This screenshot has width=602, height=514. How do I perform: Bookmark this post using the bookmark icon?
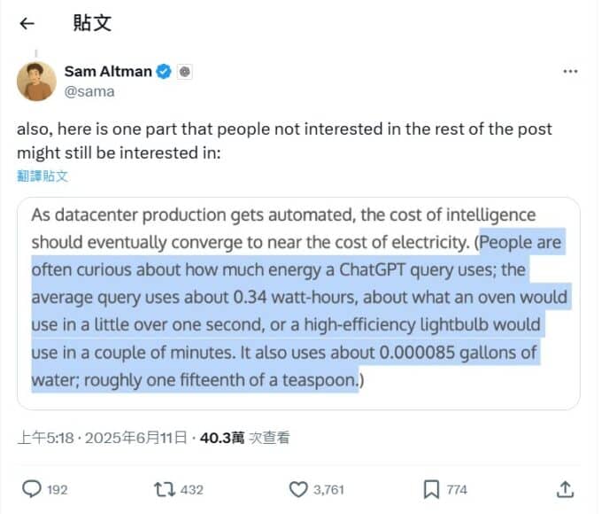click(431, 488)
